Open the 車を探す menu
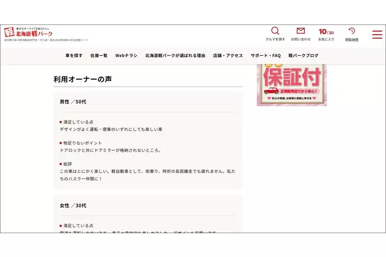This screenshot has height=257, width=386. tap(74, 55)
